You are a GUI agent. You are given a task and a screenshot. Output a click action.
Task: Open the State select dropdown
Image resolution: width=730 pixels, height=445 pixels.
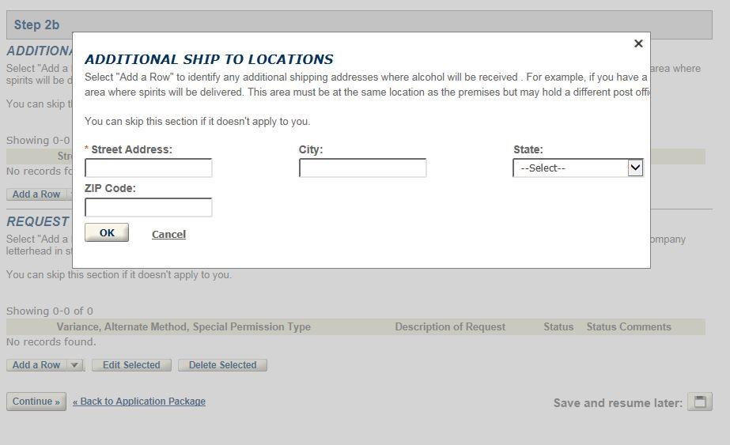point(577,168)
